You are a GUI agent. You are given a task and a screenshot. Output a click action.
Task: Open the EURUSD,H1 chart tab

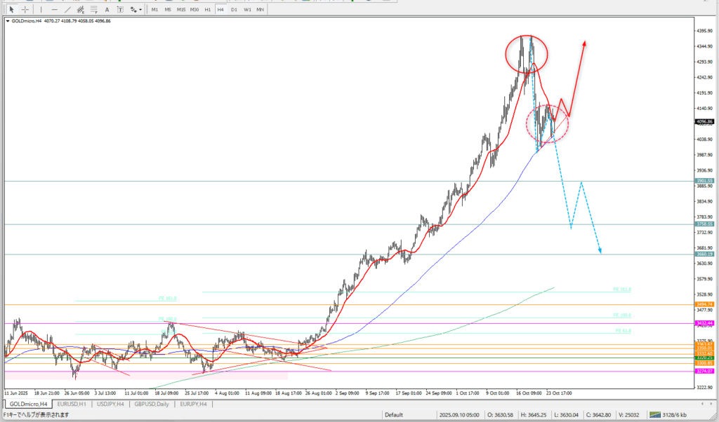point(73,404)
